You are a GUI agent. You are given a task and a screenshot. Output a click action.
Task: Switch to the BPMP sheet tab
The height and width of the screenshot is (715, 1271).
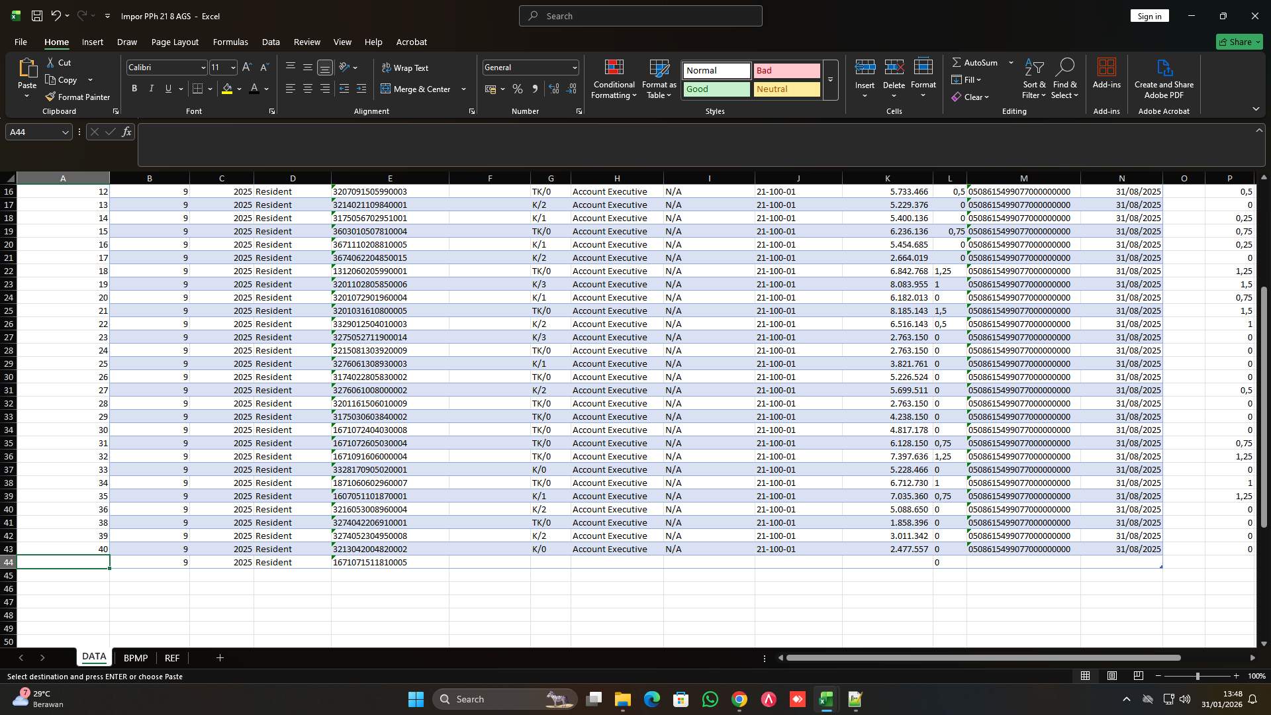(x=135, y=657)
